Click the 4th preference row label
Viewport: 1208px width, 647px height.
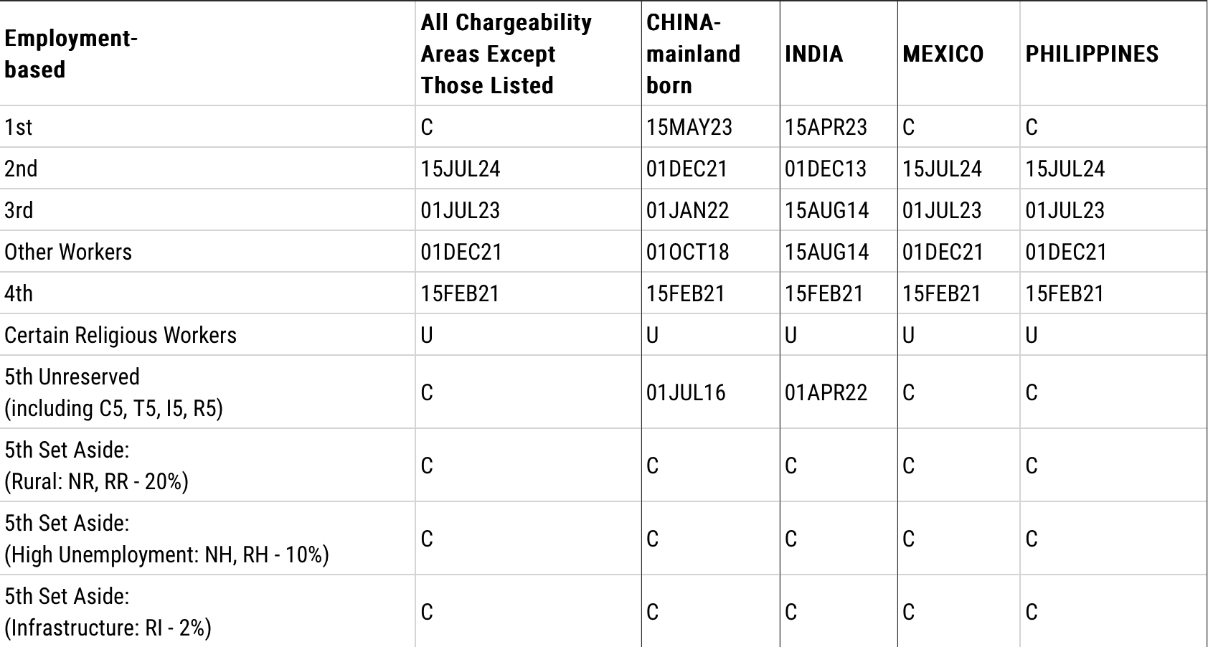pyautogui.click(x=19, y=293)
